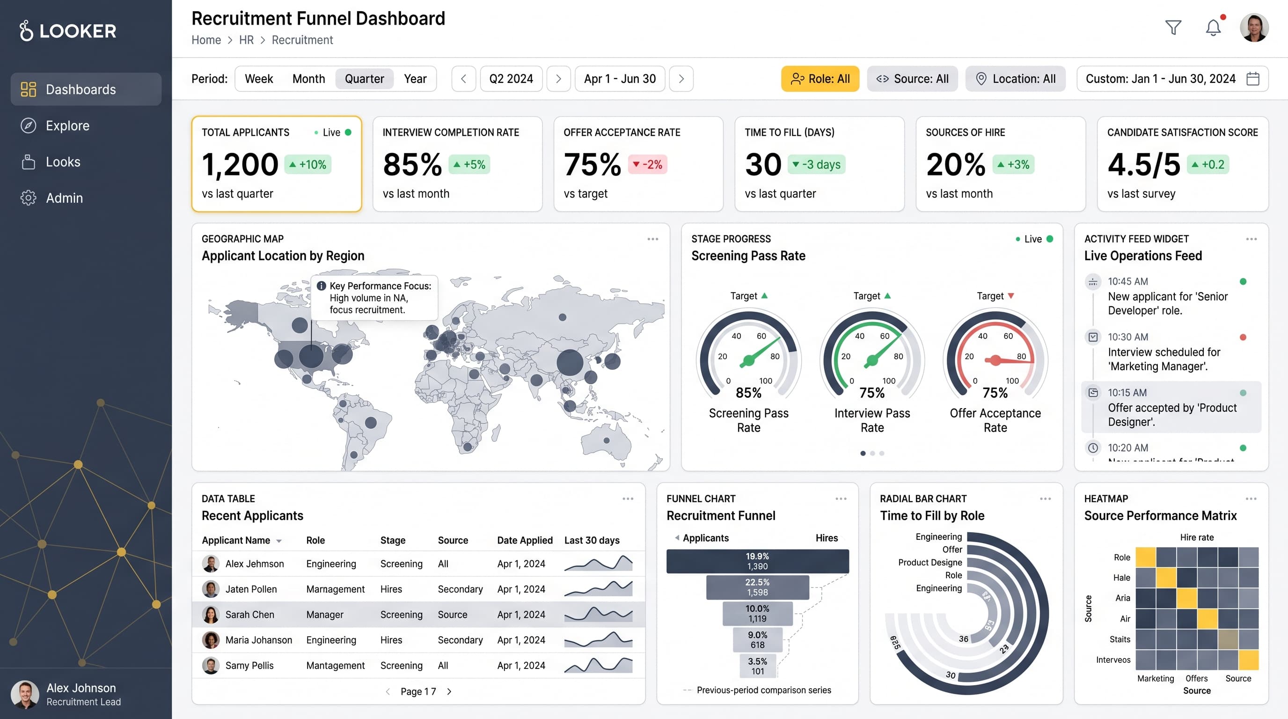1288x719 pixels.
Task: Open the Admin gear in the sidebar
Action: point(29,198)
